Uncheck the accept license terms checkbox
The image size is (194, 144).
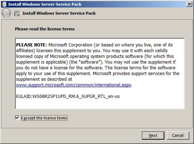17,118
